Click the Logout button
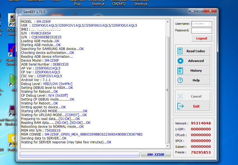This screenshot has height=165, width=238. (x=202, y=38)
